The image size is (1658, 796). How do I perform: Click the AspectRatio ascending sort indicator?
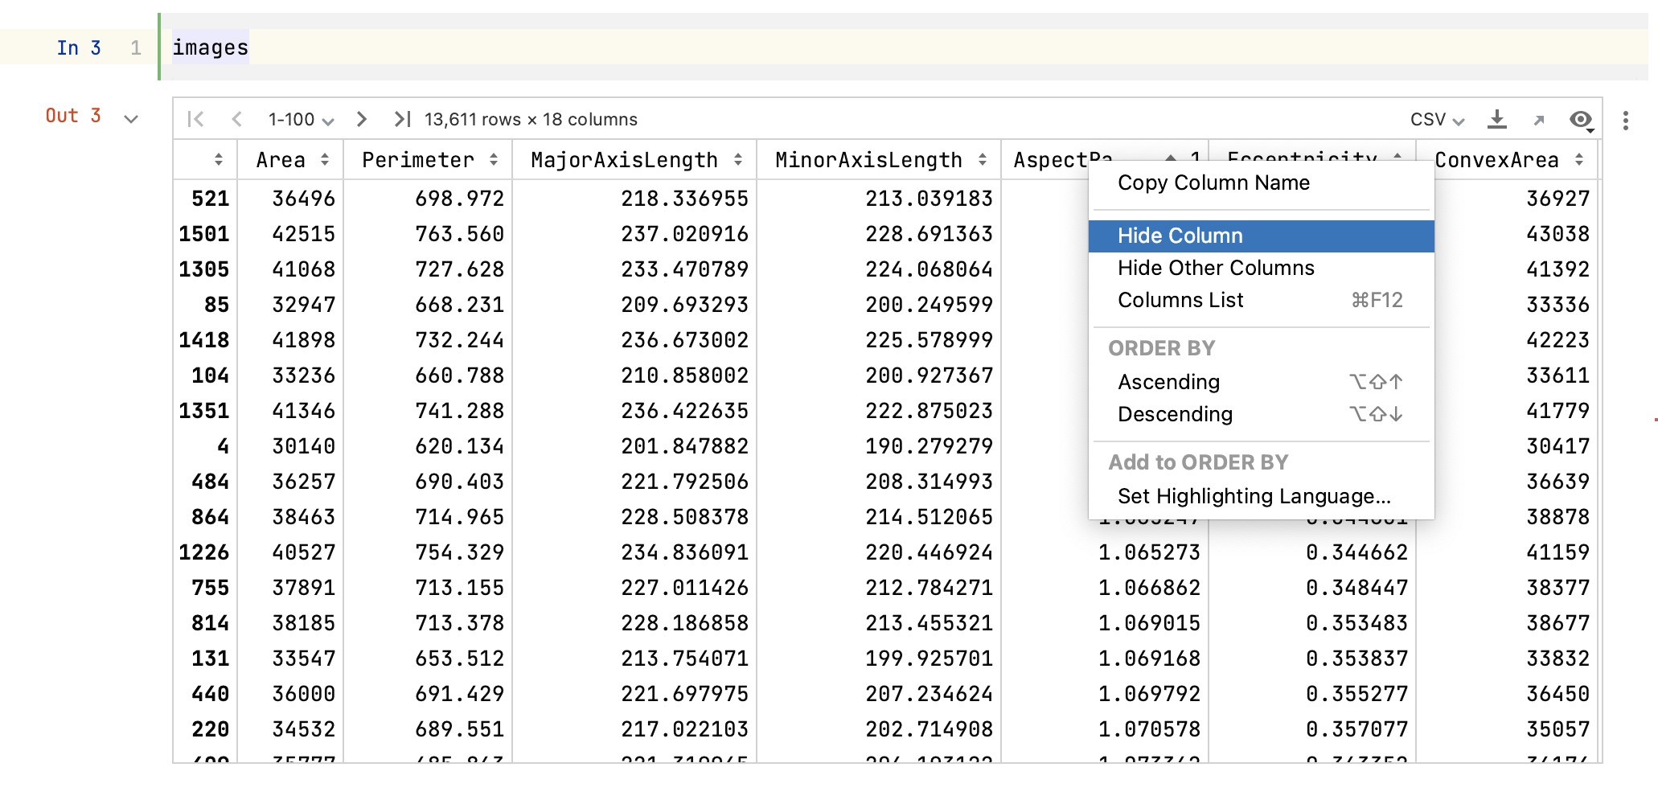(1171, 157)
